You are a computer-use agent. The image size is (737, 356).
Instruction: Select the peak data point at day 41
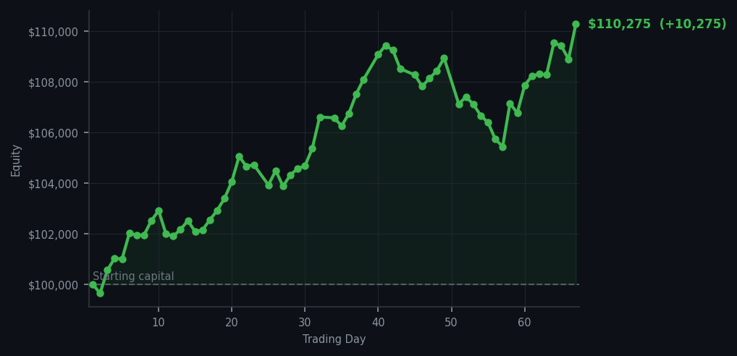(x=386, y=46)
